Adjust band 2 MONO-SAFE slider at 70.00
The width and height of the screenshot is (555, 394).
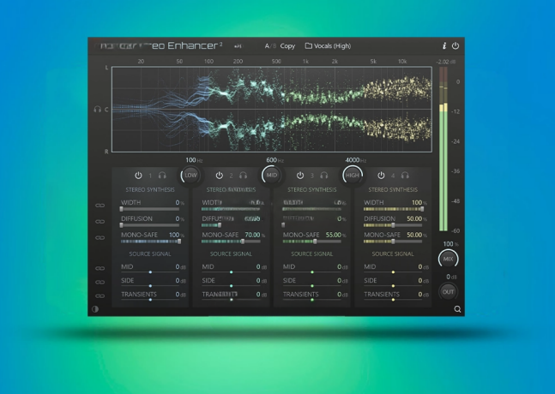[231, 242]
